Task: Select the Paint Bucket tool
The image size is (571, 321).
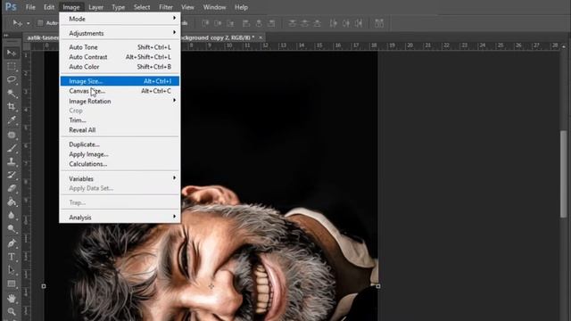Action: [x=12, y=202]
